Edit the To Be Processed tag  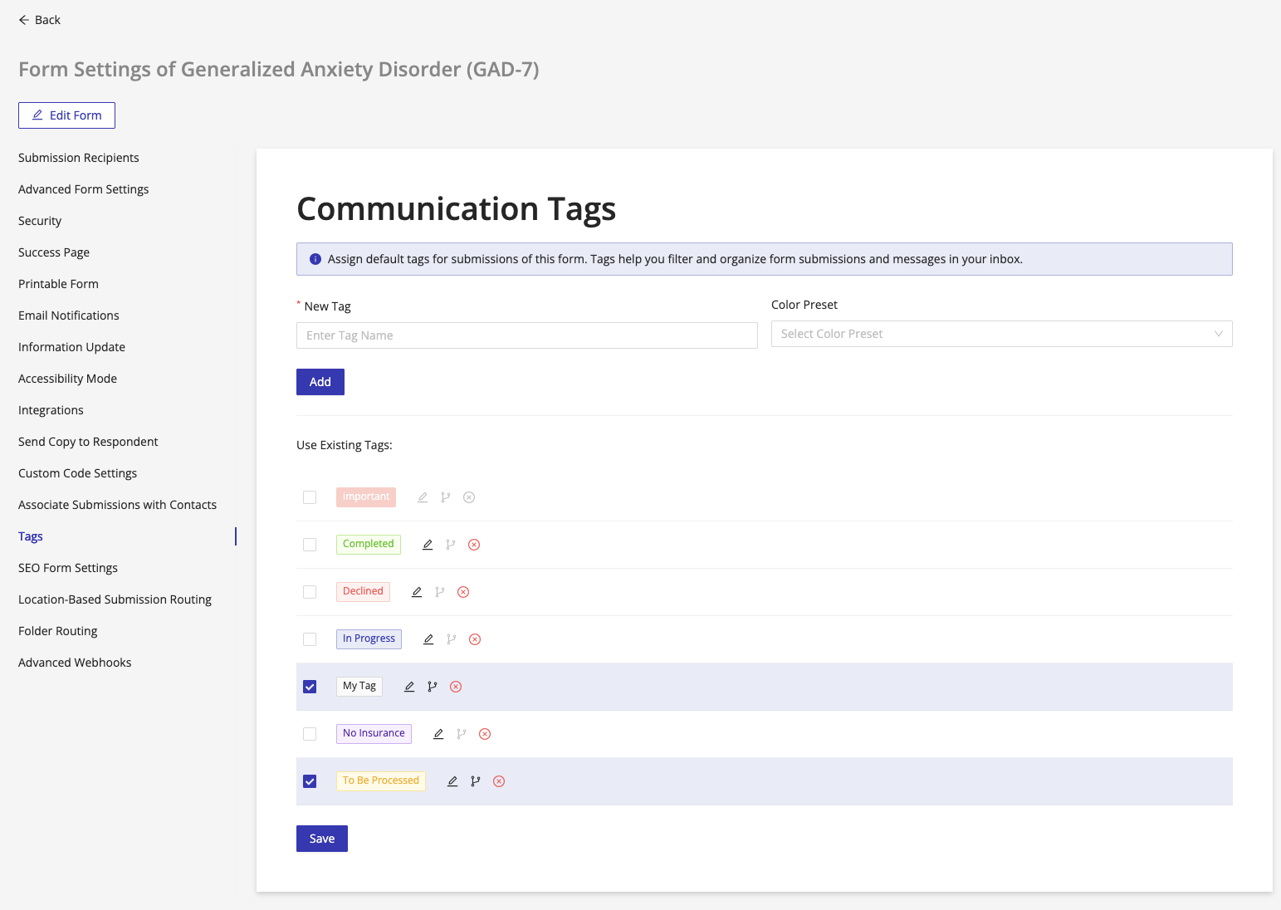(452, 781)
